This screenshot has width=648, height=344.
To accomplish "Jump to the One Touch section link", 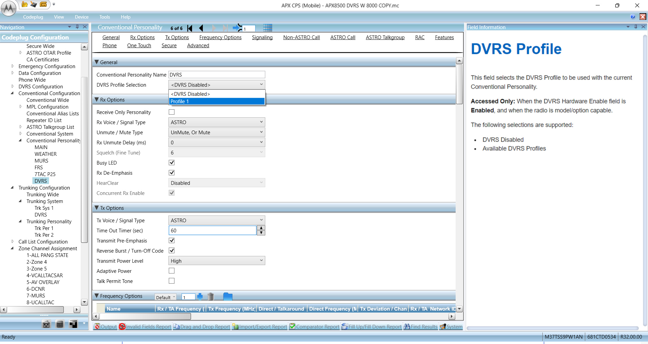I will [139, 46].
